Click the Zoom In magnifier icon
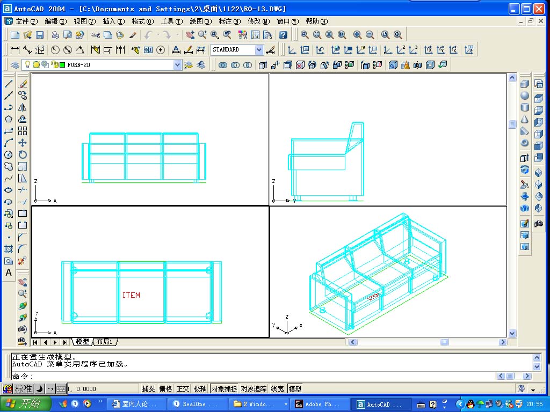The width and height of the screenshot is (550, 412). (x=357, y=35)
